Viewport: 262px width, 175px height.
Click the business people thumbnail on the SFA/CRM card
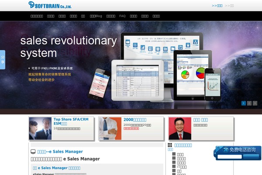point(40,129)
